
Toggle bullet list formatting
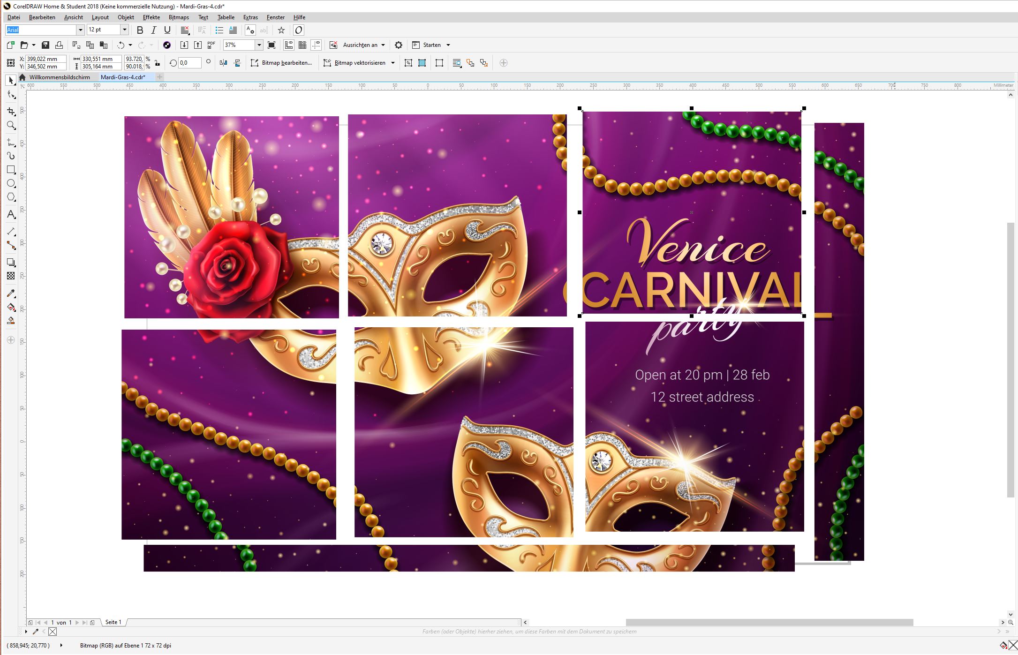pos(219,30)
